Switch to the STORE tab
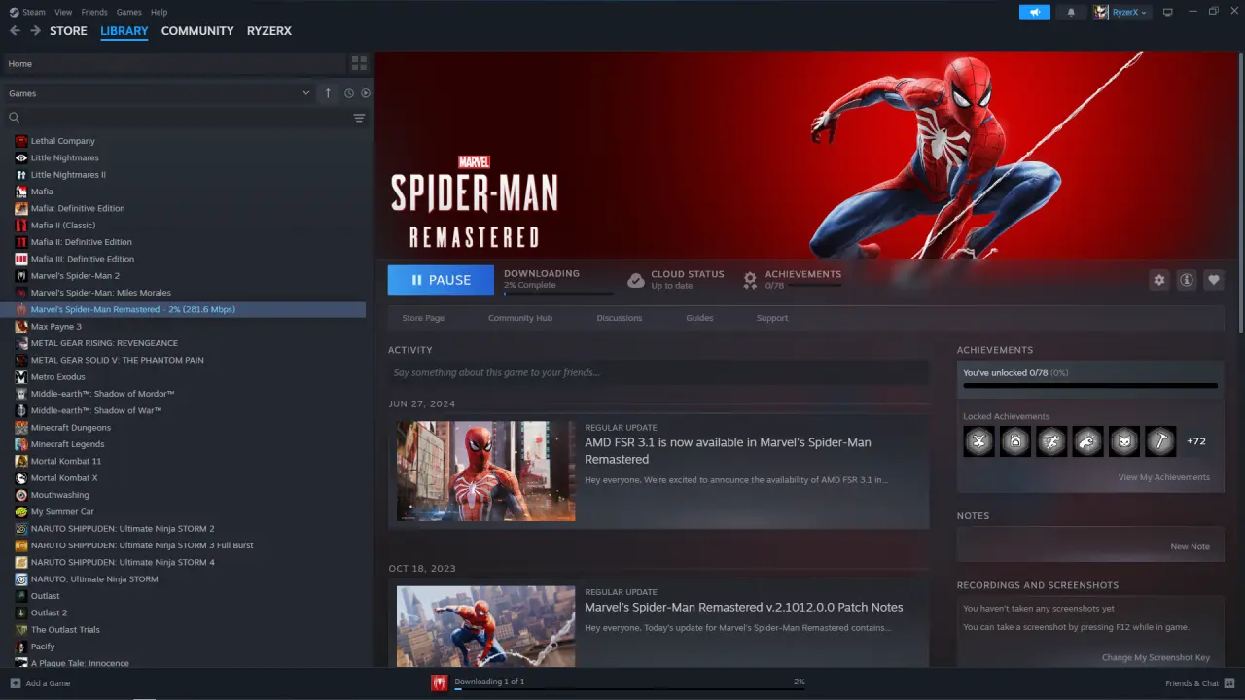Viewport: 1245px width, 700px height. [x=68, y=31]
